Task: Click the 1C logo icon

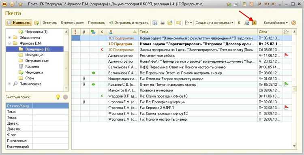Action: (x=4, y=4)
